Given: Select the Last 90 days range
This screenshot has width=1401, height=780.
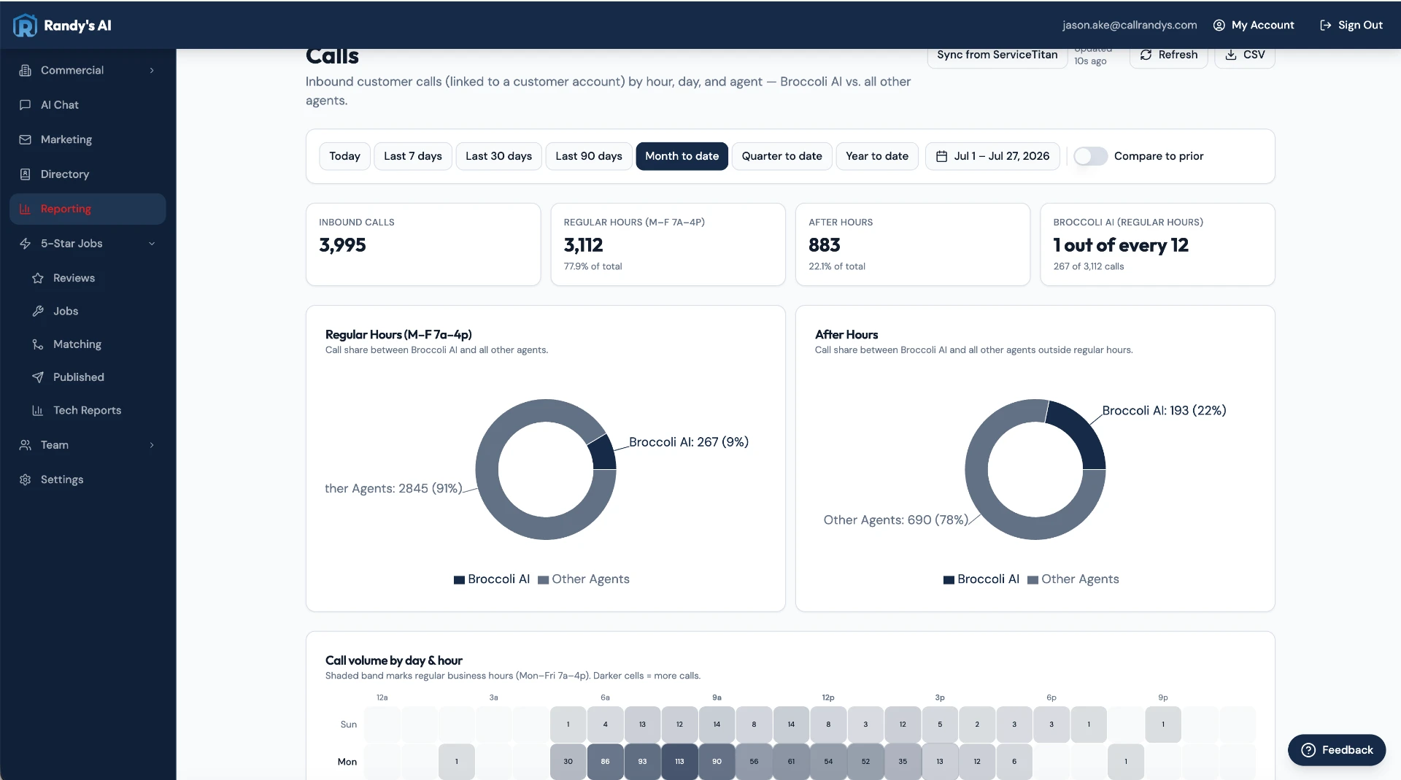Looking at the screenshot, I should (x=589, y=156).
